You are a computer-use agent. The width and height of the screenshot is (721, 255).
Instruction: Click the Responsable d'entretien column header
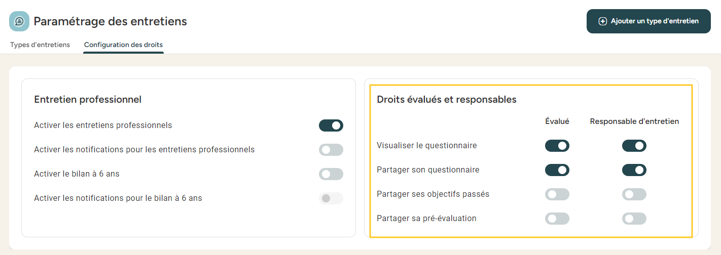(x=634, y=121)
